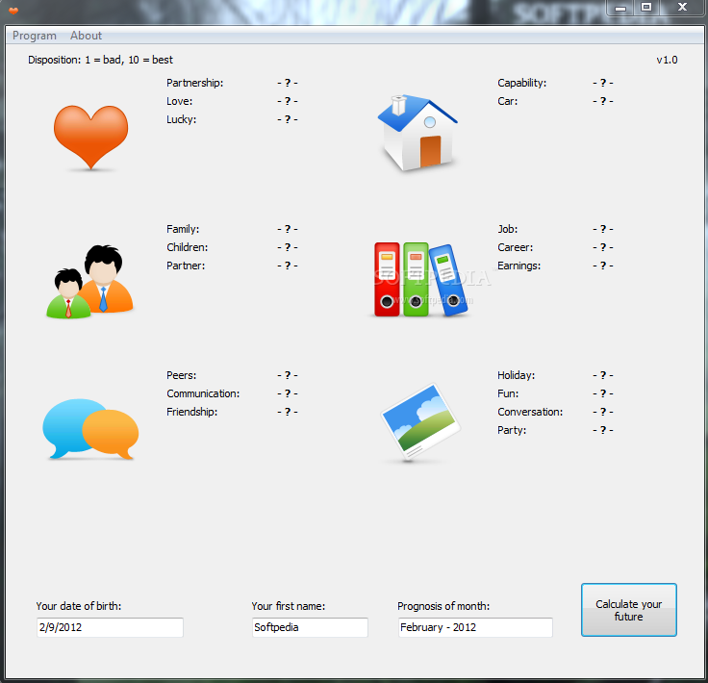
Task: Focus the first name field
Action: [x=310, y=627]
